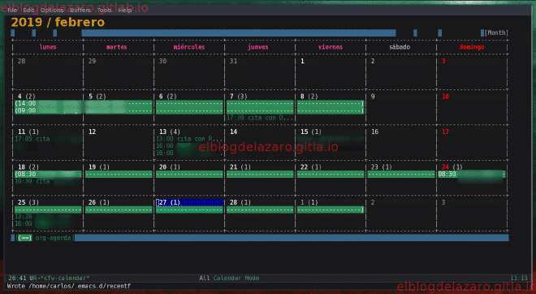Open the Options menu
Screen dimensions: 536x294
(x=52, y=11)
